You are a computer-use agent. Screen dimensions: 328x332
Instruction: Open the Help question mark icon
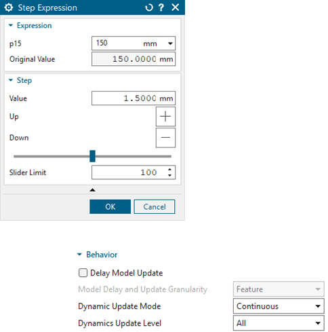click(161, 7)
